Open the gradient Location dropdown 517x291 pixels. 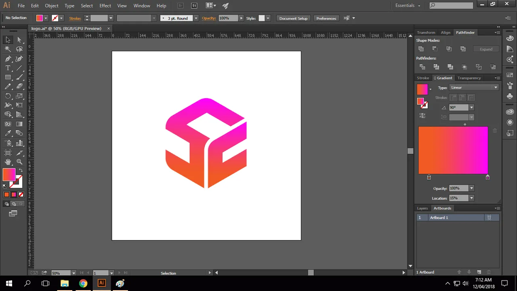click(471, 198)
